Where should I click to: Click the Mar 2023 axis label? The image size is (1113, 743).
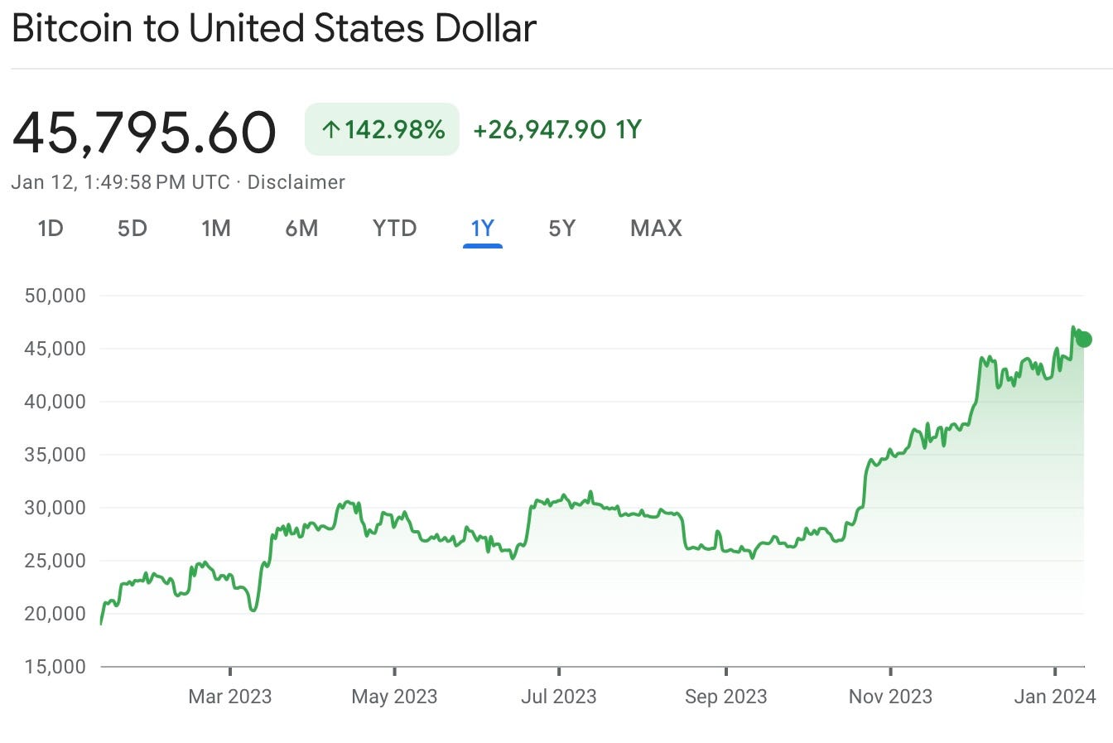pos(230,697)
